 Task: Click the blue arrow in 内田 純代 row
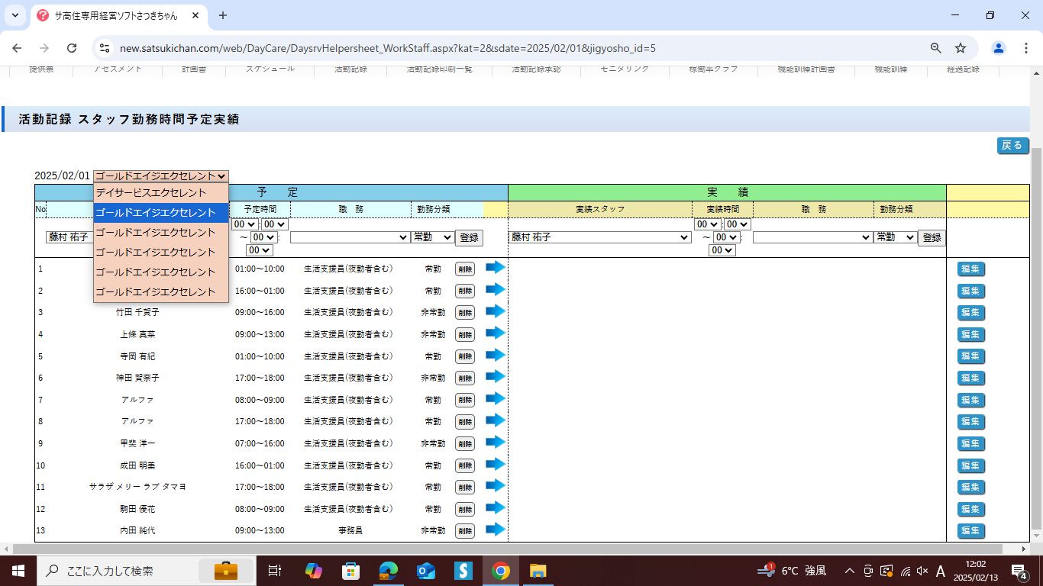point(496,530)
